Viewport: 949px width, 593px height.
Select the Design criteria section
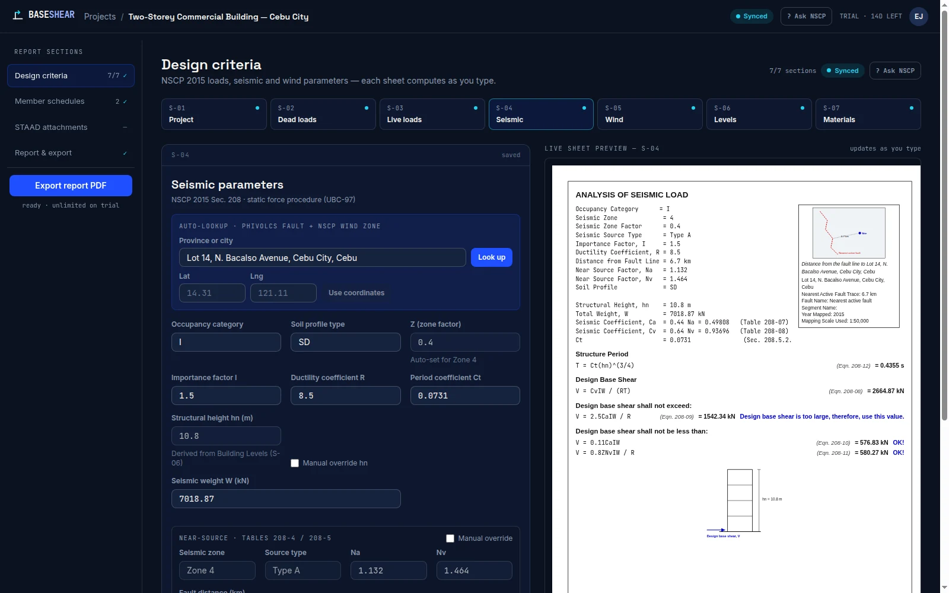[71, 76]
